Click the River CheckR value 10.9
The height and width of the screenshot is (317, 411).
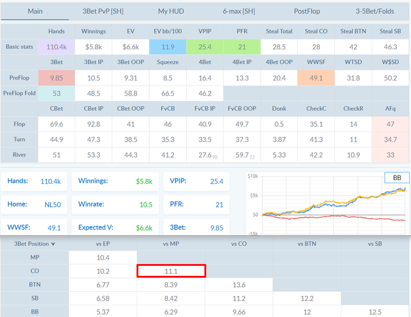coord(353,155)
